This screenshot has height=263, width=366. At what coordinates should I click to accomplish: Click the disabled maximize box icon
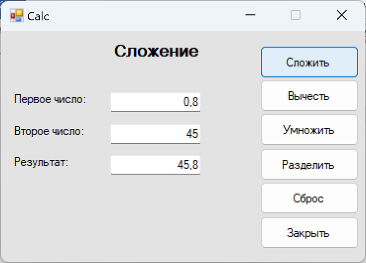coord(296,15)
